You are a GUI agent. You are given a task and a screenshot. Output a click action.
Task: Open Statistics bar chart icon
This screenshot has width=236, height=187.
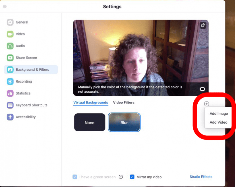(x=10, y=93)
